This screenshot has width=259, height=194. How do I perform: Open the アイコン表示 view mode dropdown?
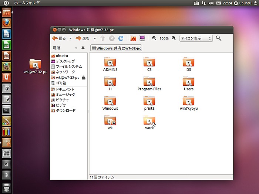[196, 38]
